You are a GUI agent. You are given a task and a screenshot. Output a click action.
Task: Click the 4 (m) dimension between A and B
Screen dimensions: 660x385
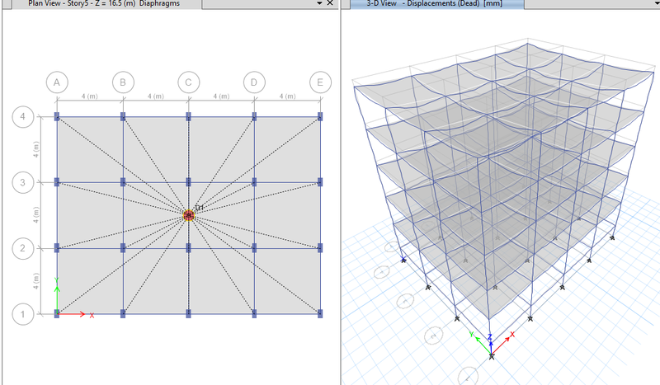click(x=90, y=96)
